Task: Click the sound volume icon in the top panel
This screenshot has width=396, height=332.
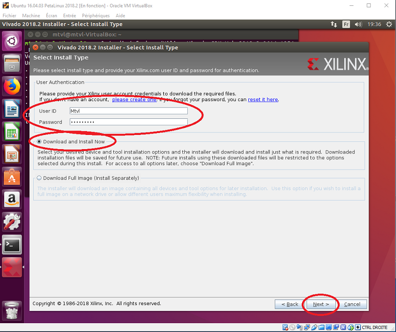Action: (358, 23)
